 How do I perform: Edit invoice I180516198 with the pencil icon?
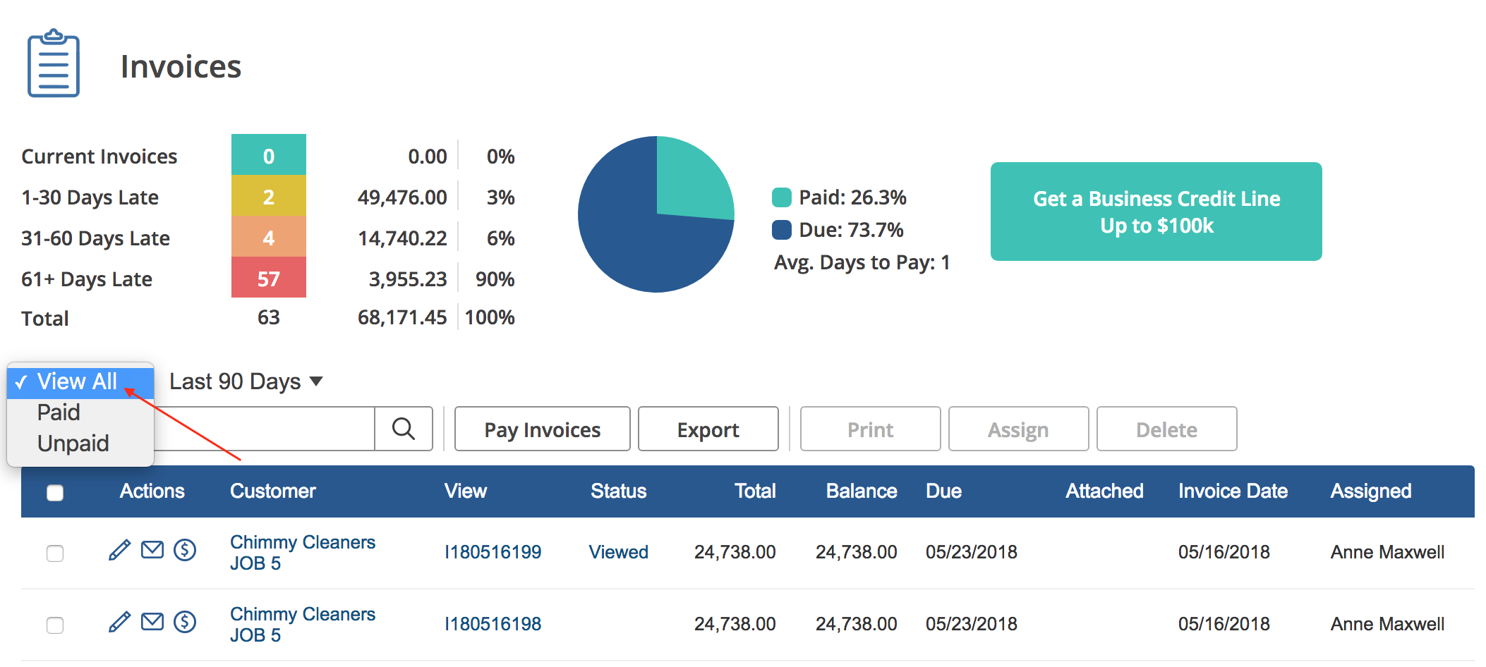click(x=119, y=622)
